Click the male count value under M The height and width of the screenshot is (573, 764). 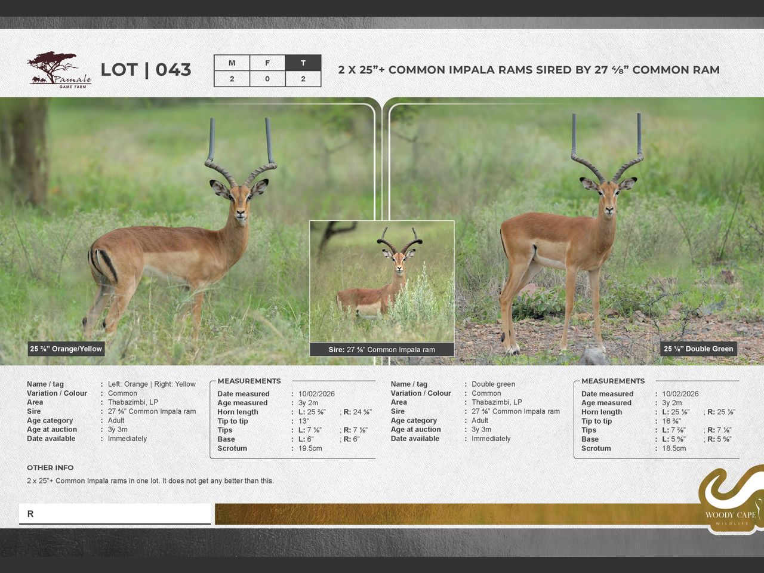point(232,79)
